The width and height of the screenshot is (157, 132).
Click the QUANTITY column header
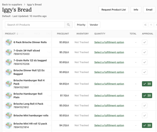pos(100,34)
